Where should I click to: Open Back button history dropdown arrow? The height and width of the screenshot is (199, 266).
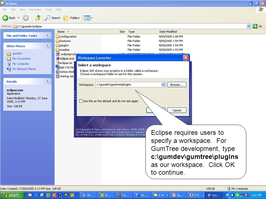(19, 18)
